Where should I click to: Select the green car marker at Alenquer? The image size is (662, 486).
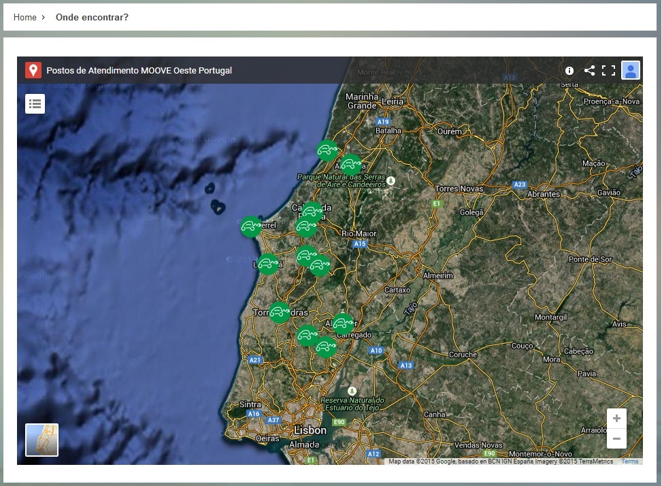click(343, 324)
